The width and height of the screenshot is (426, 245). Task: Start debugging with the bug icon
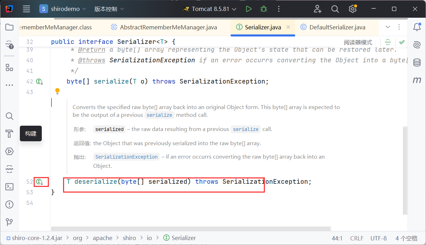tap(263, 9)
